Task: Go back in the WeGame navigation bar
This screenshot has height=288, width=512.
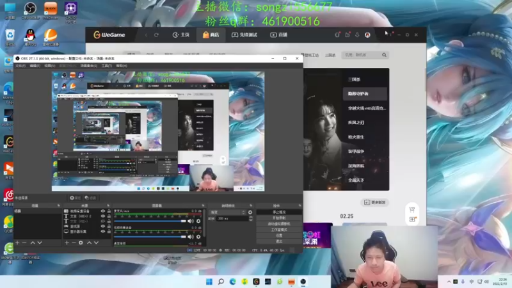Action: 146,35
